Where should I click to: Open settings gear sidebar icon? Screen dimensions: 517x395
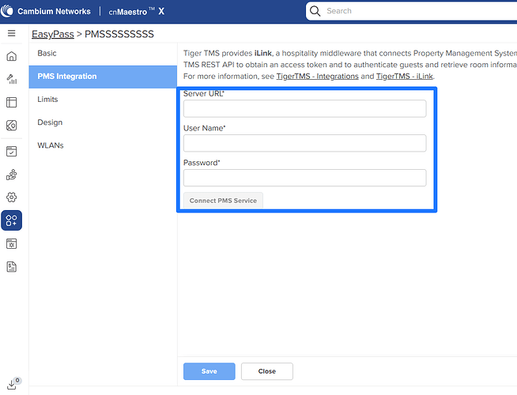click(x=12, y=197)
